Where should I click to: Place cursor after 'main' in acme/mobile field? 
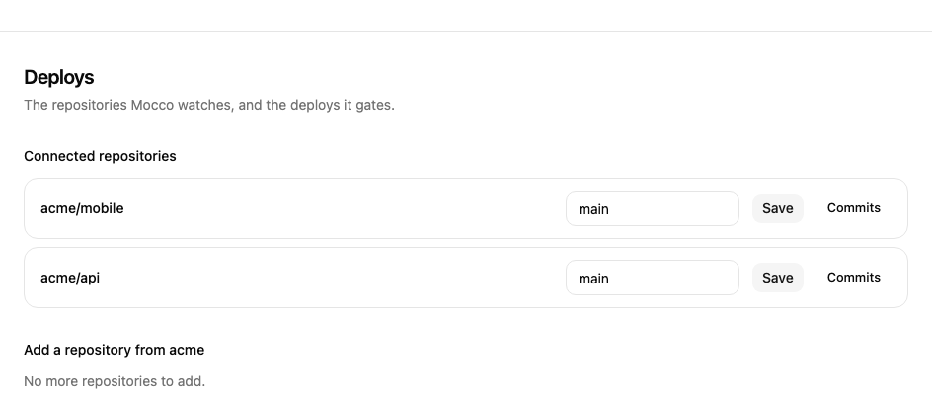tap(610, 209)
